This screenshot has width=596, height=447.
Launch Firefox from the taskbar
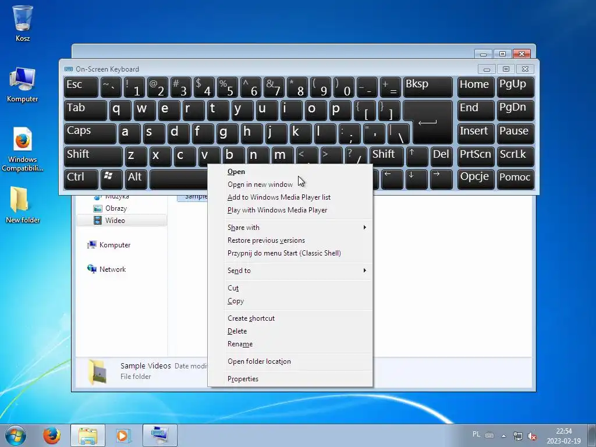pyautogui.click(x=52, y=435)
